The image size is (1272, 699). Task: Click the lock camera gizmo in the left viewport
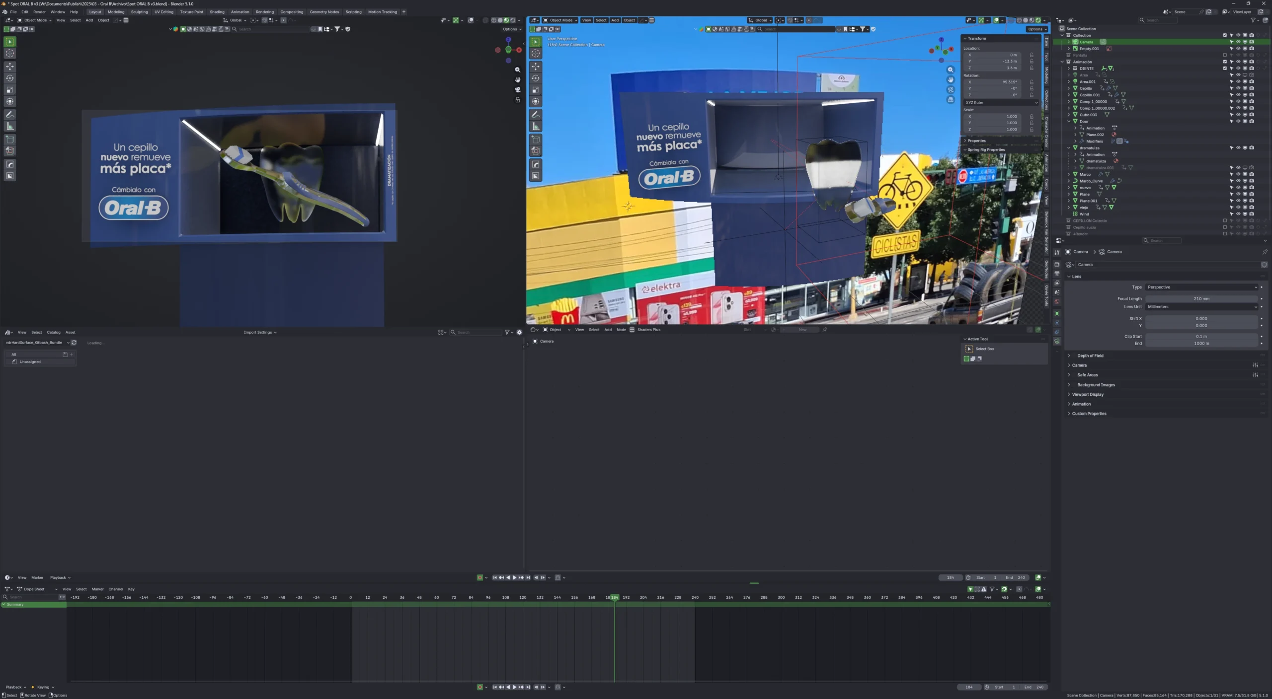coord(518,100)
